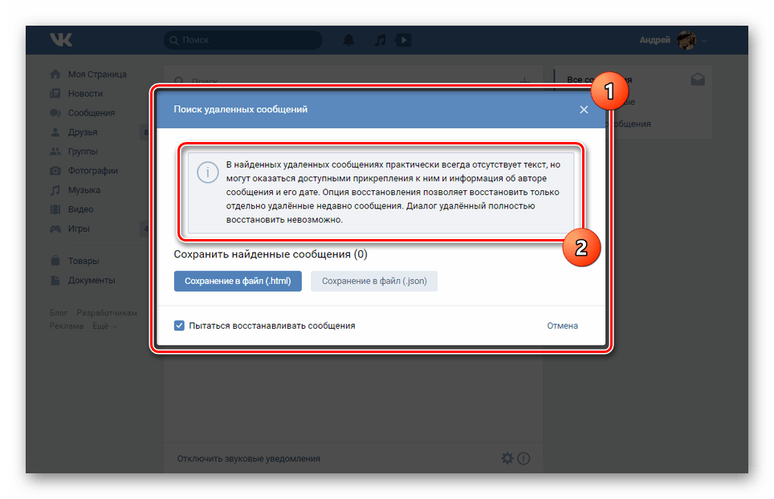This screenshot has height=499, width=774.
Task: Click the Андрей user name
Action: pos(654,40)
